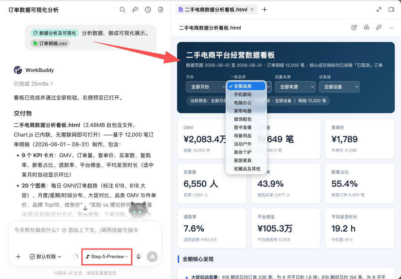
Task: Select 家用电器 category option
Action: [246, 111]
